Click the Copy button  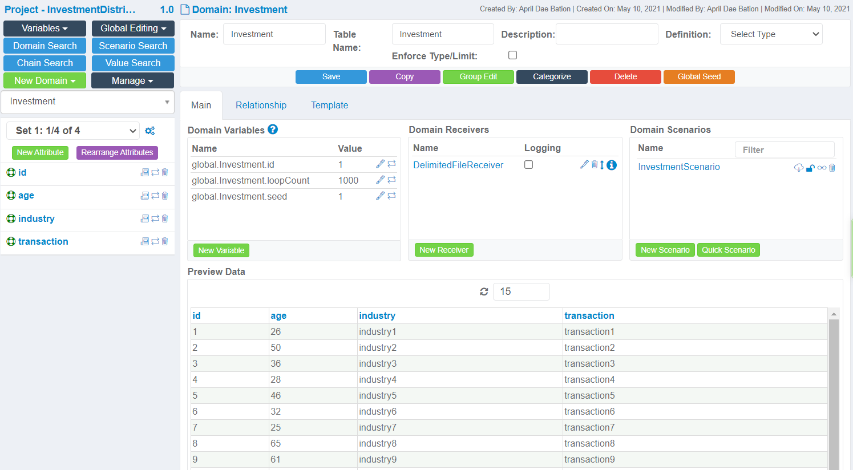tap(405, 77)
